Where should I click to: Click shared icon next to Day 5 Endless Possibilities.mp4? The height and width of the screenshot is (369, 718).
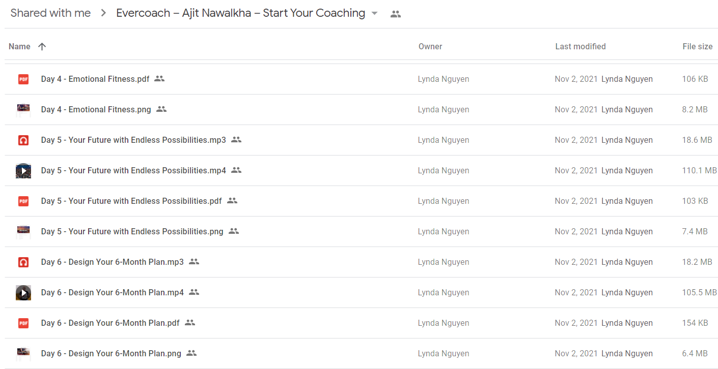coord(236,170)
